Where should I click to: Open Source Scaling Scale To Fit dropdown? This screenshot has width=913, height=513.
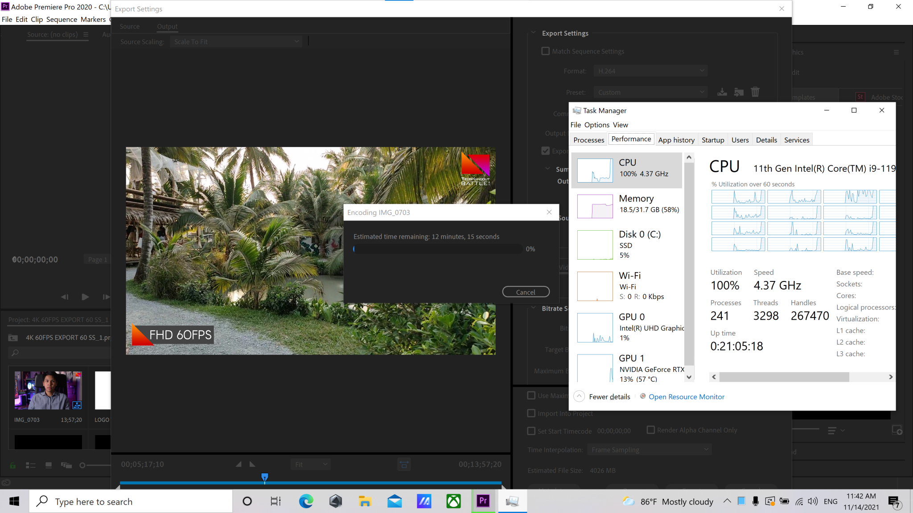pos(236,41)
